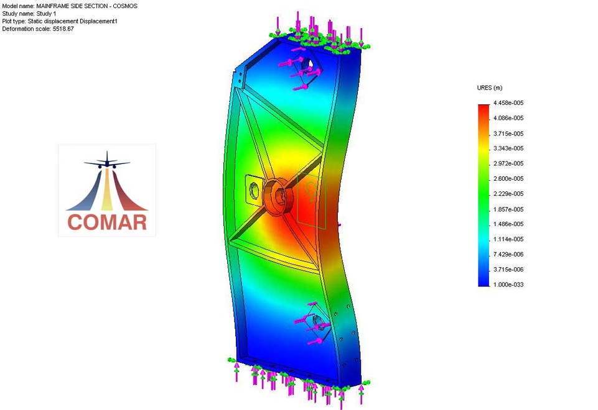Image resolution: width=598 pixels, height=410 pixels.
Task: Select legend value 3.343e-005
Action: [508, 148]
